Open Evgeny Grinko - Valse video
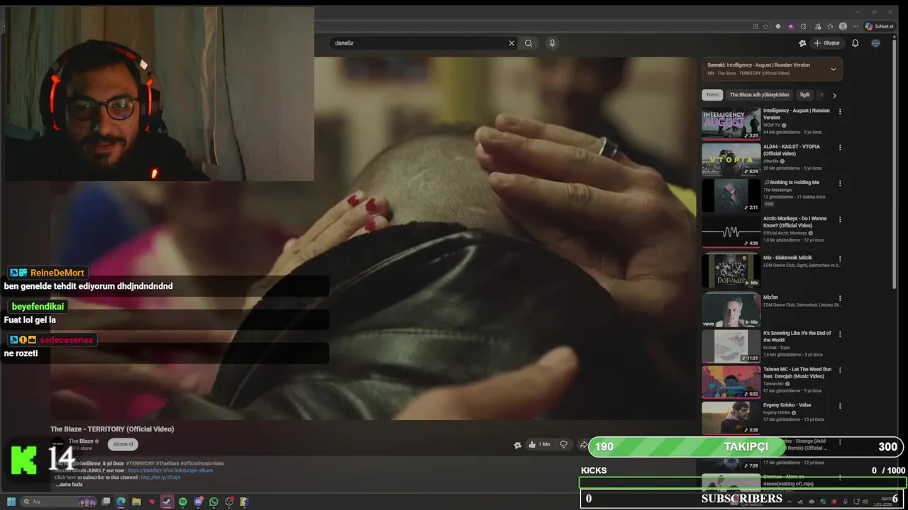908x510 pixels. 787,405
